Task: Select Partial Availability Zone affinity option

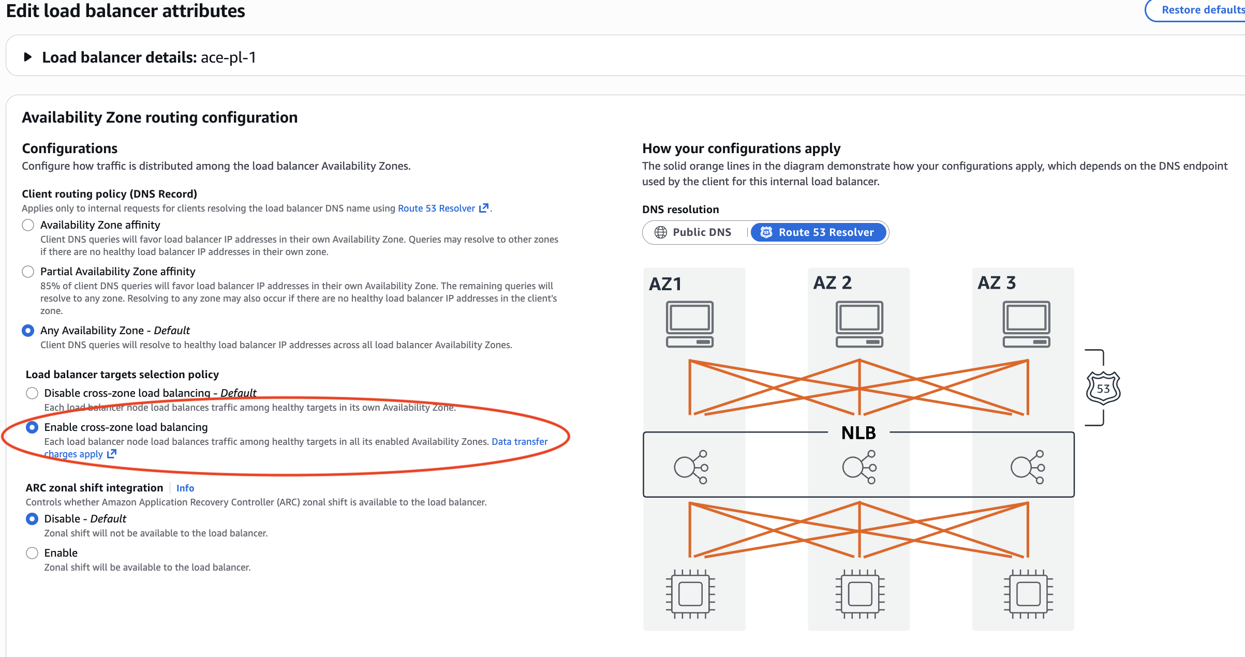Action: [28, 271]
